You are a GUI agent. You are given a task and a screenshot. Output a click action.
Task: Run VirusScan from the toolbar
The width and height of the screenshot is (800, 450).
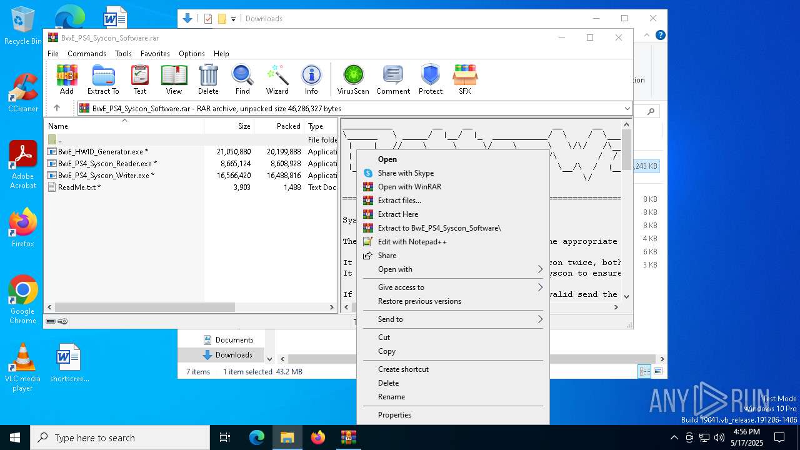pos(353,79)
